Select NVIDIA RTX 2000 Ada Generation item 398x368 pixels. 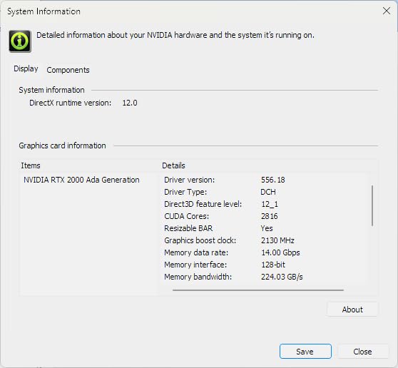(81, 180)
